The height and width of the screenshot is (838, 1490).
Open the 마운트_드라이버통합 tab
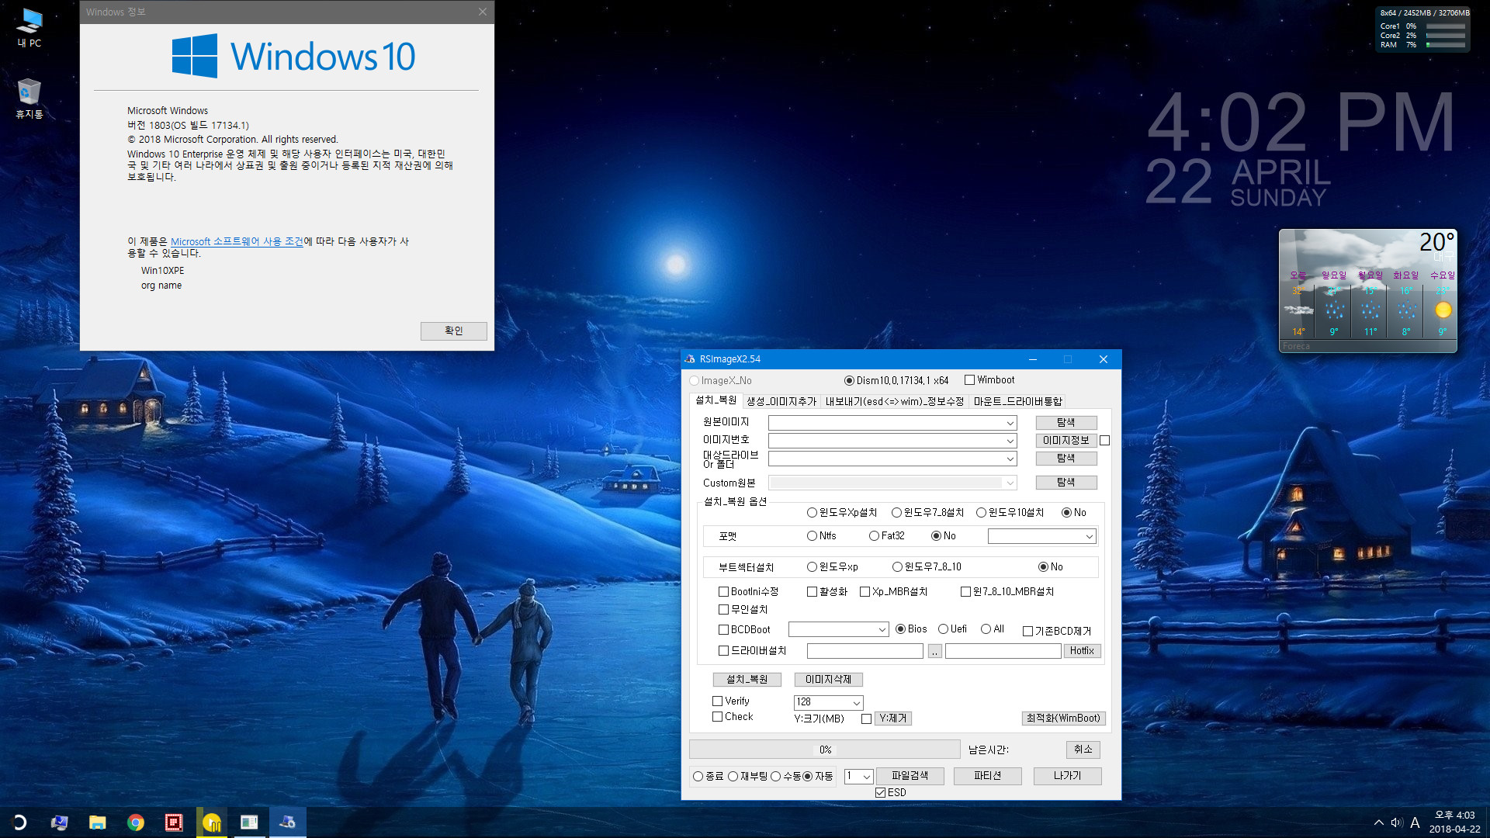pyautogui.click(x=1017, y=401)
